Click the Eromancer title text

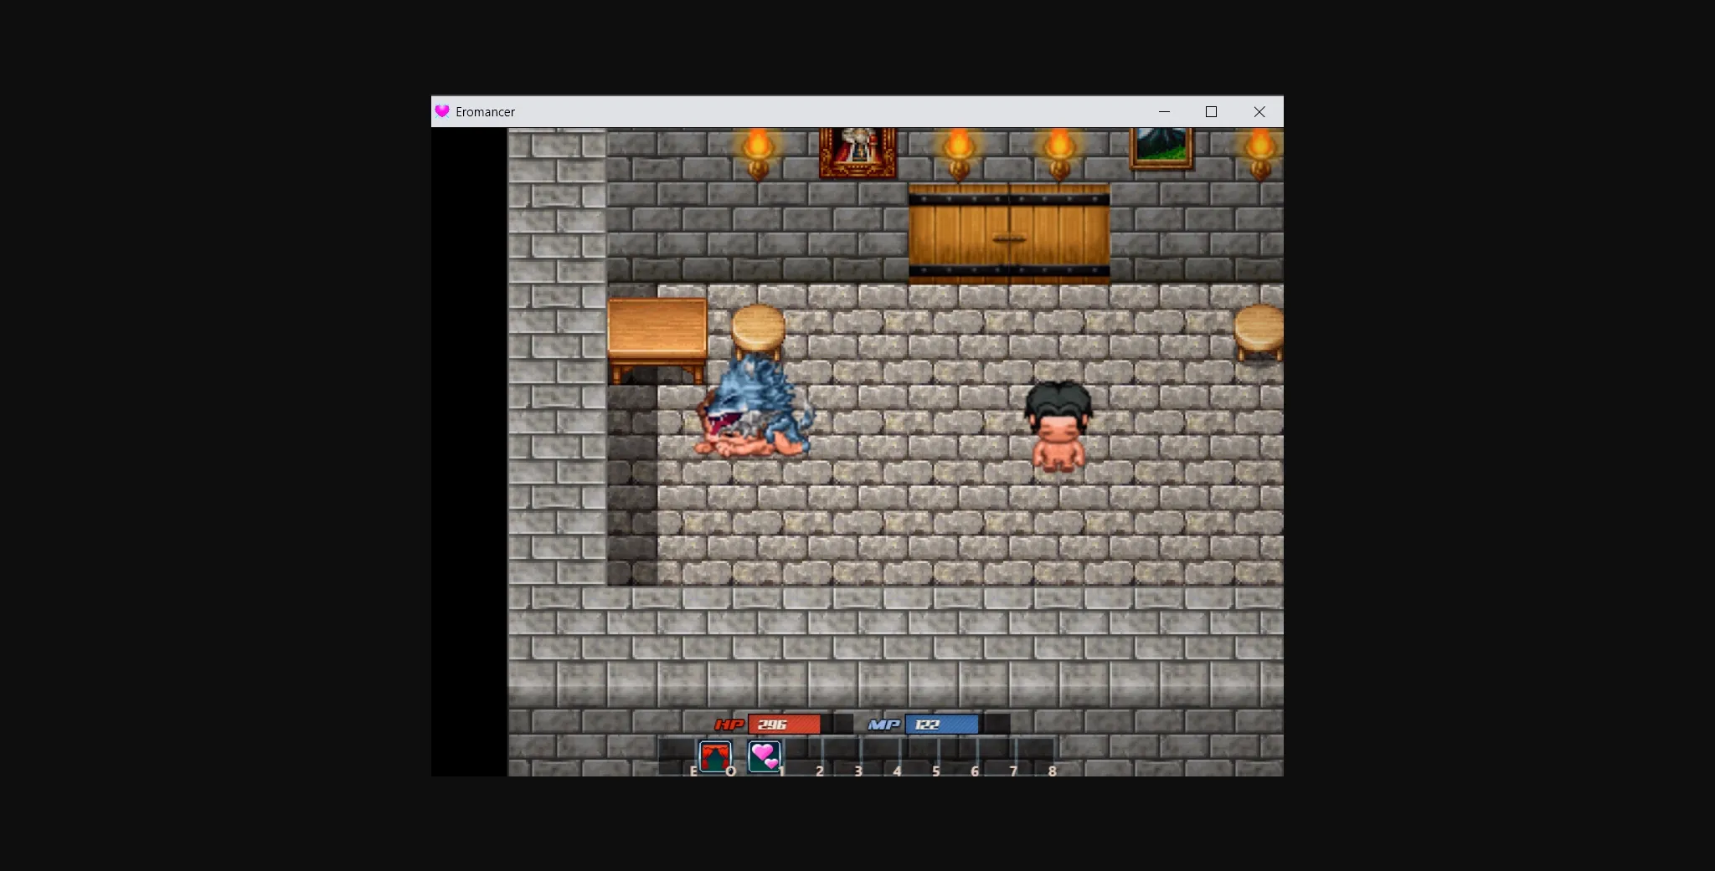point(486,111)
